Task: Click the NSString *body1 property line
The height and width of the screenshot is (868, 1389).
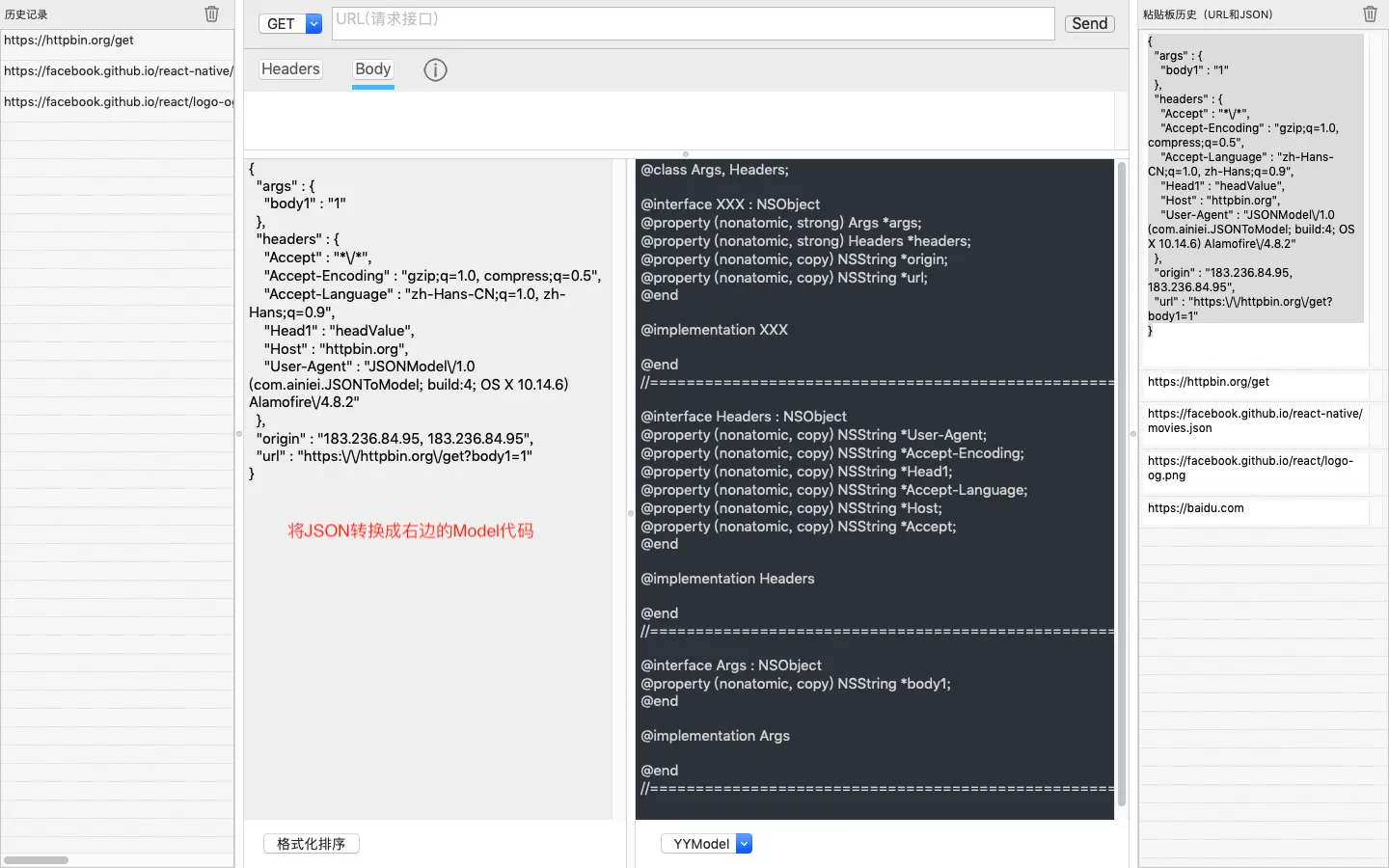Action: 796,684
